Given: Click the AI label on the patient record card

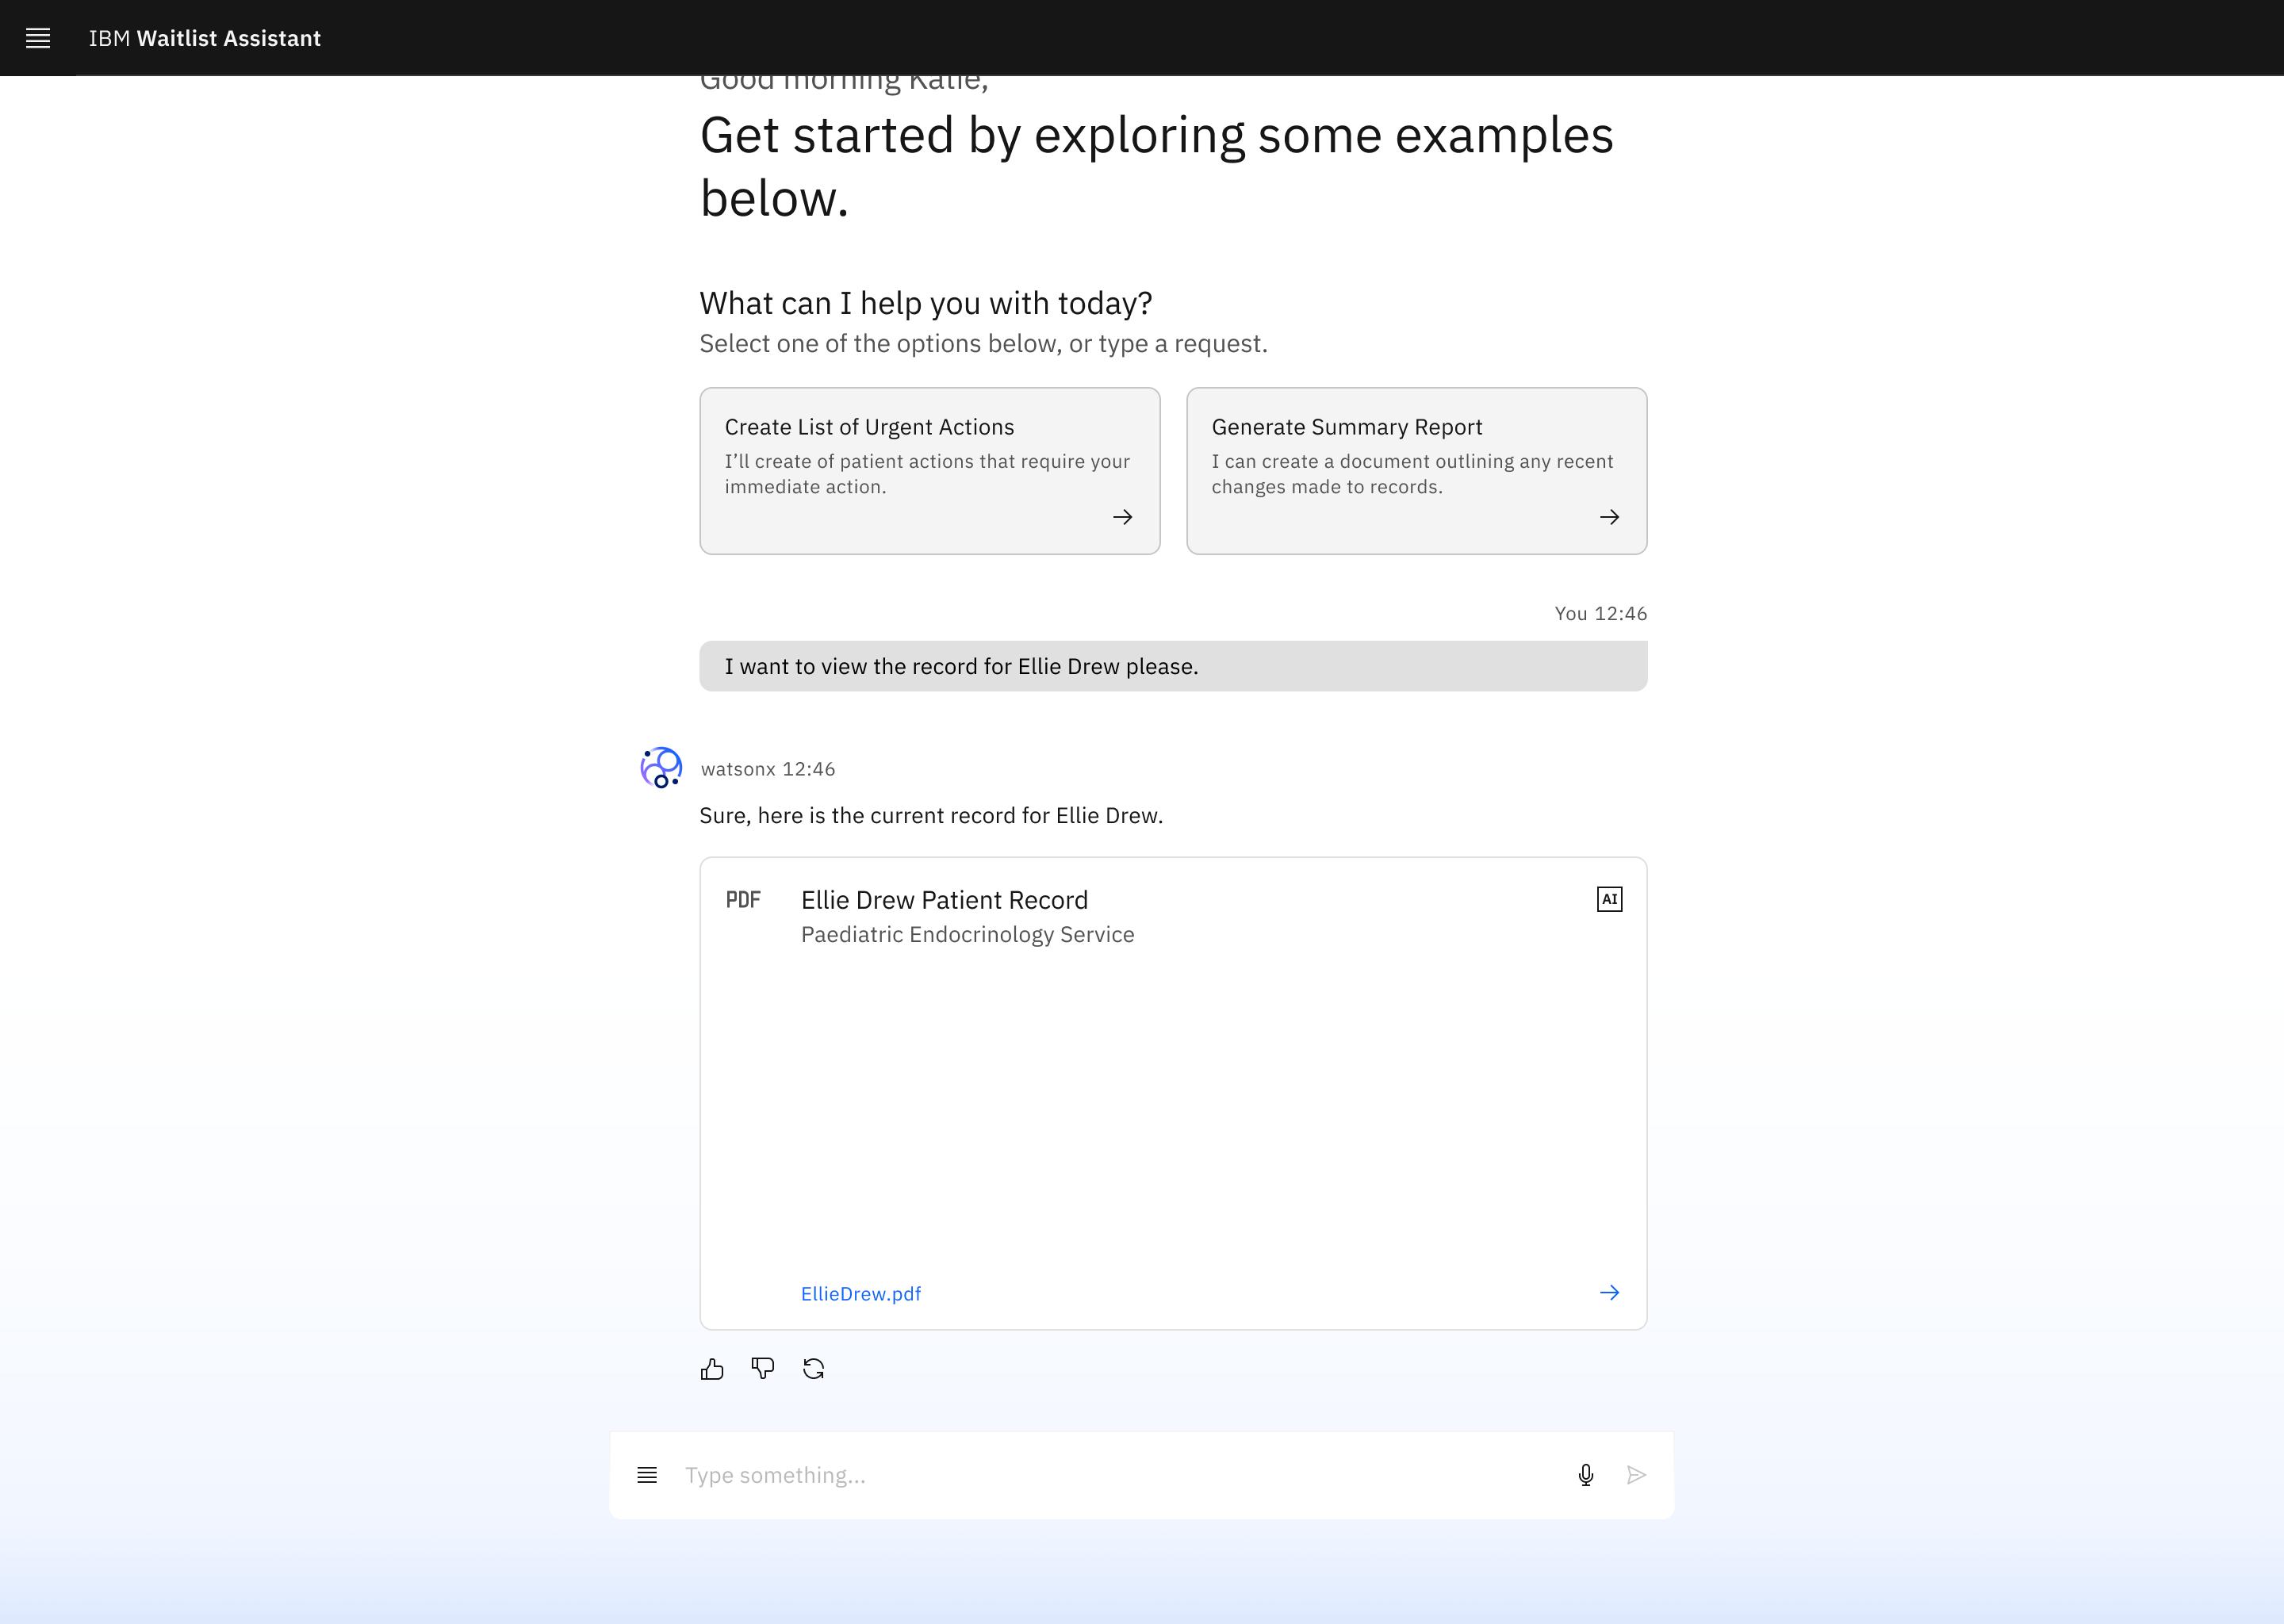Looking at the screenshot, I should click(x=1609, y=899).
